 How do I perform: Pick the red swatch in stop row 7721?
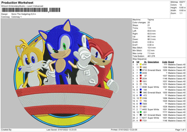point(141,120)
